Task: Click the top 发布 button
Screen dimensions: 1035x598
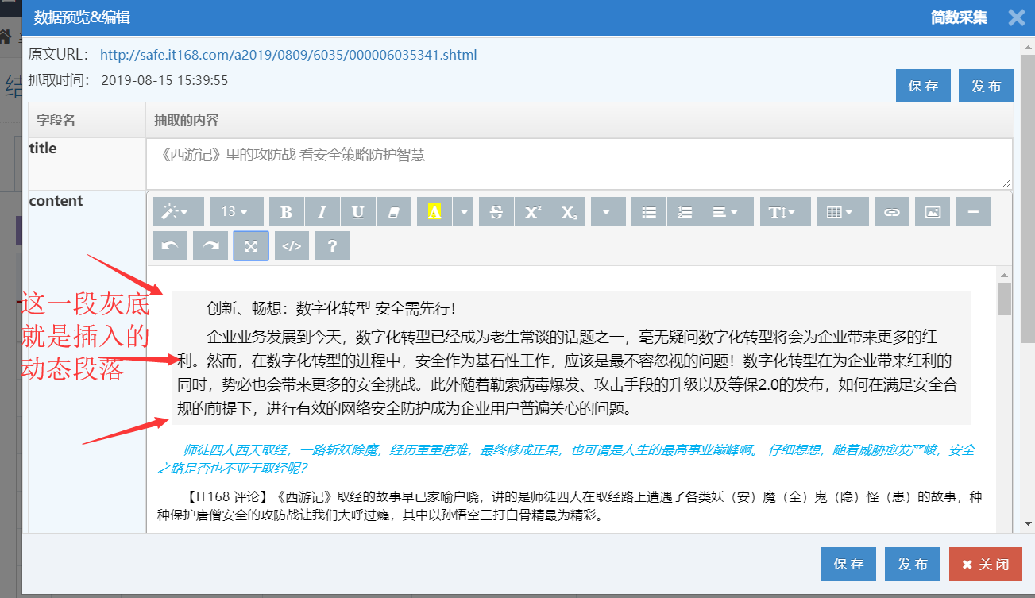Action: (986, 86)
